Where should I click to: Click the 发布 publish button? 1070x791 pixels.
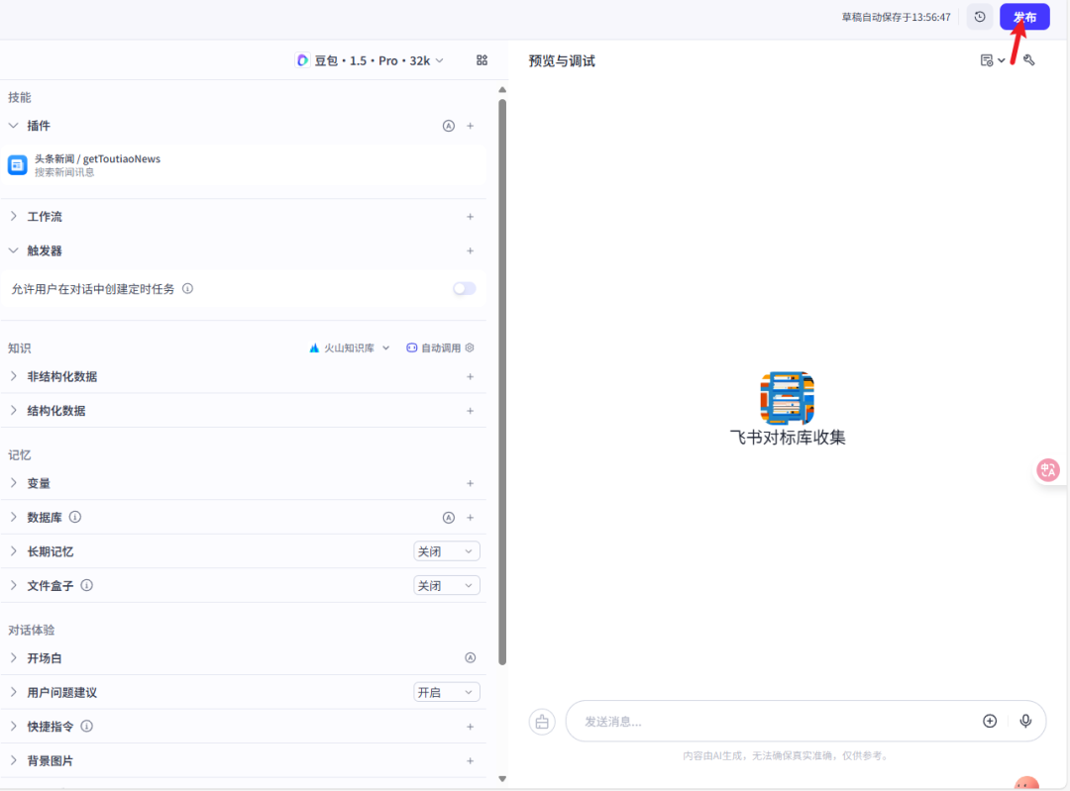pyautogui.click(x=1024, y=17)
